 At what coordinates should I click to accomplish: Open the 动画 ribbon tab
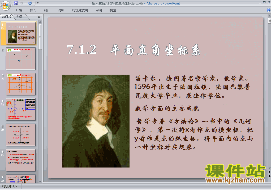(61, 10)
